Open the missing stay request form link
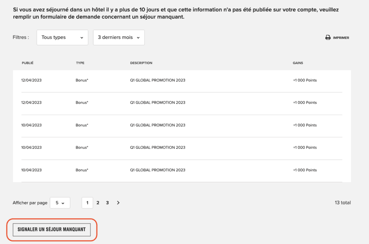 pyautogui.click(x=115, y=17)
